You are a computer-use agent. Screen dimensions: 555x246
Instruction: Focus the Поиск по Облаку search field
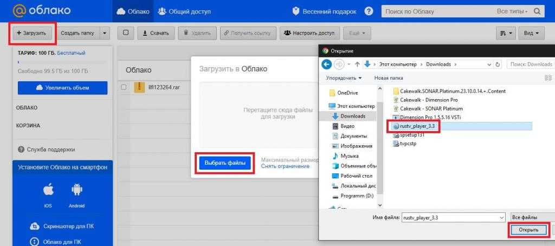pyautogui.click(x=438, y=11)
